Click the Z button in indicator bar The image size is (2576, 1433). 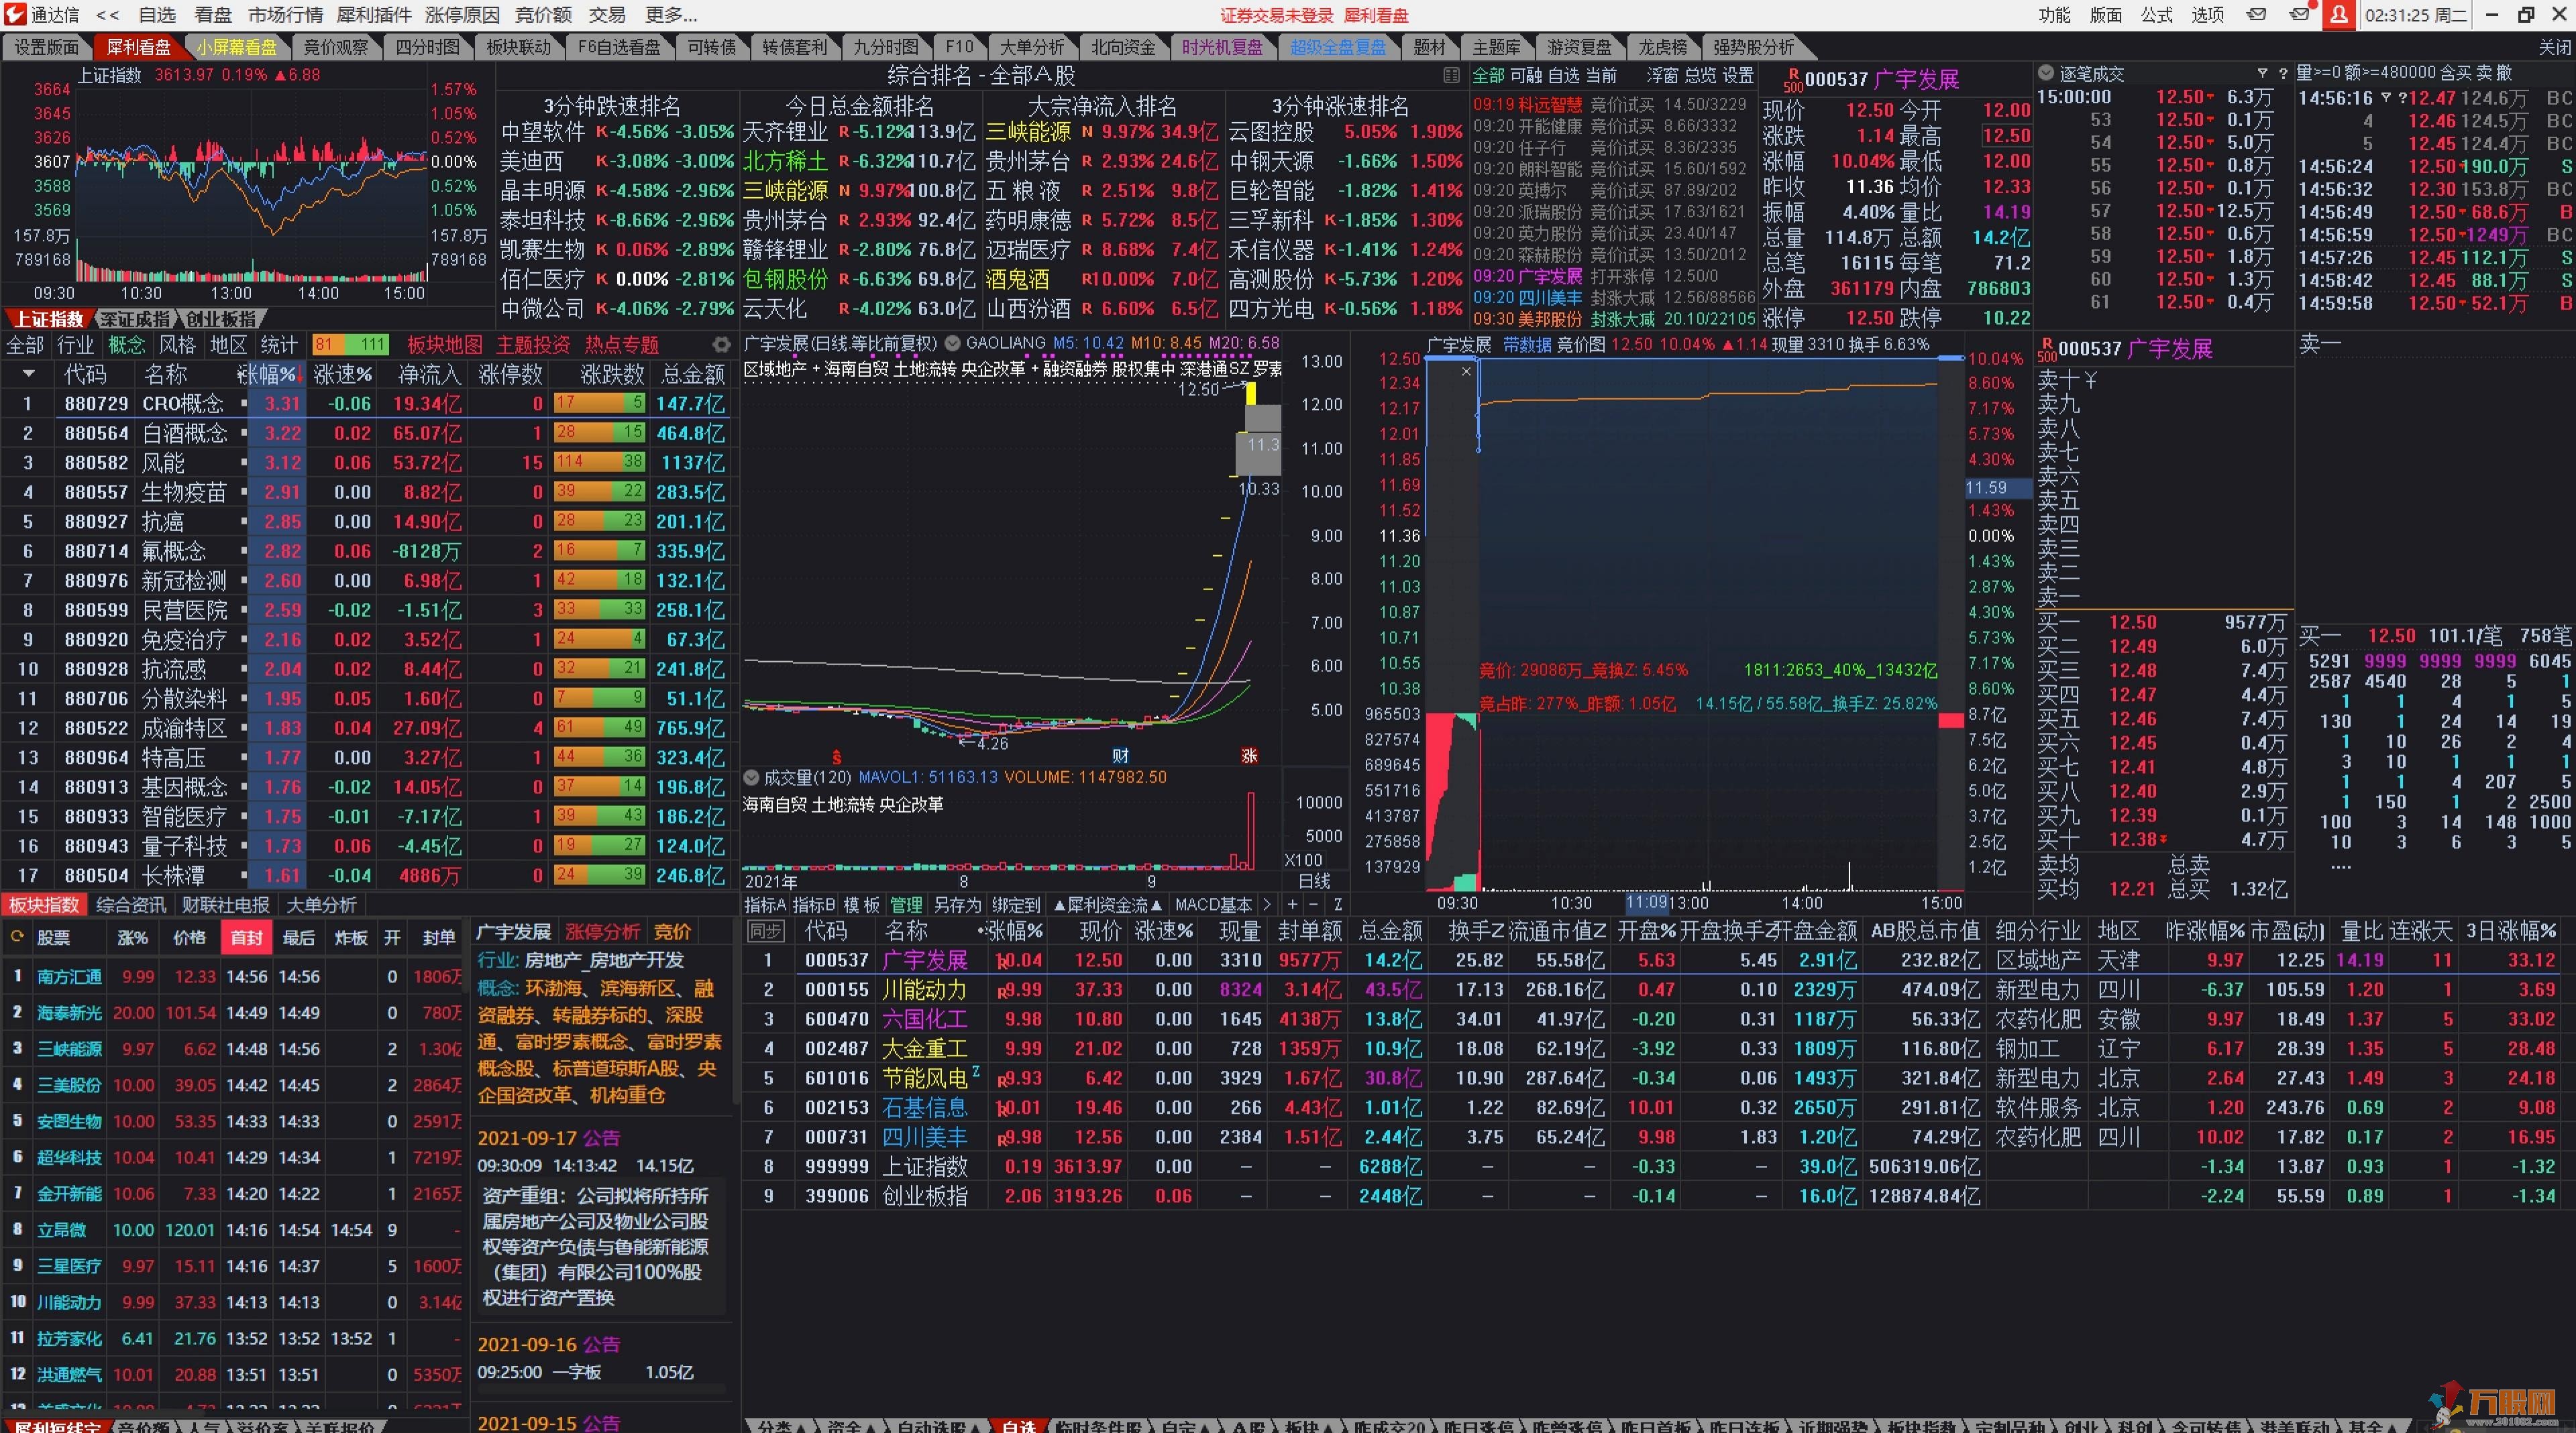point(1337,905)
